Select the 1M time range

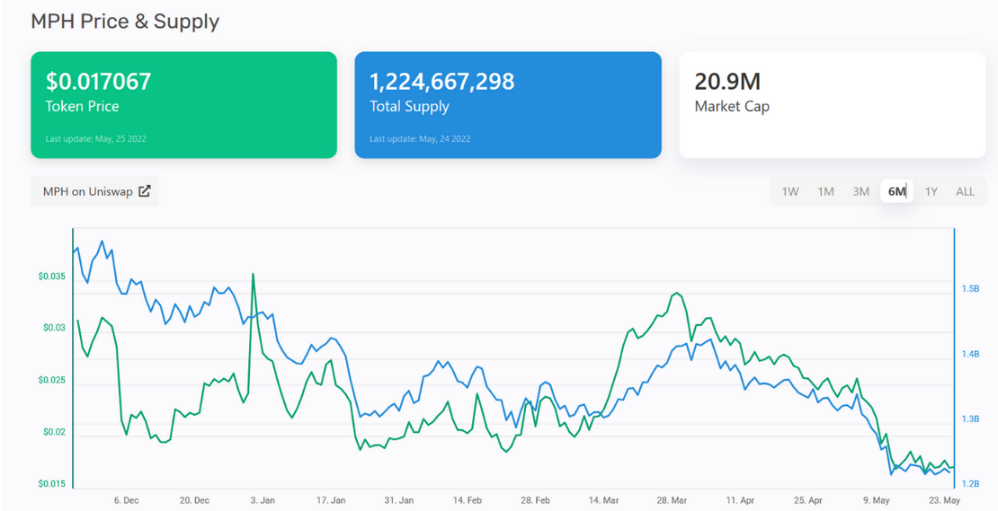(x=825, y=191)
